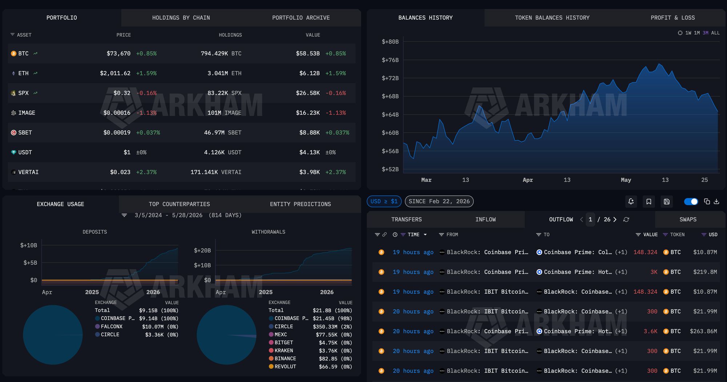The height and width of the screenshot is (382, 727).
Task: Click the bookmark icon above transfers
Action: tap(649, 201)
